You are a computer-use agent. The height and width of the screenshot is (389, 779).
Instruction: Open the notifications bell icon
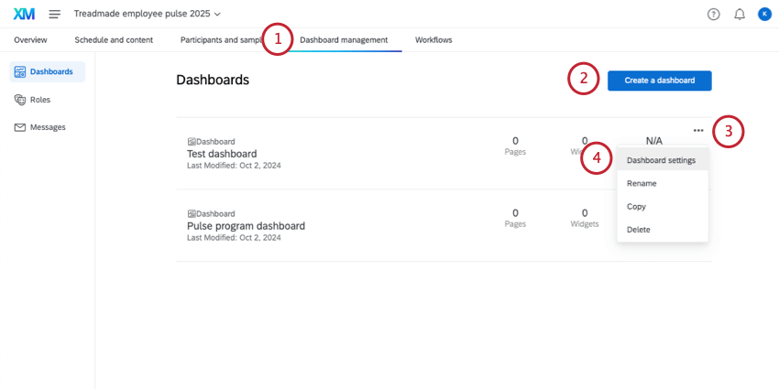(740, 14)
